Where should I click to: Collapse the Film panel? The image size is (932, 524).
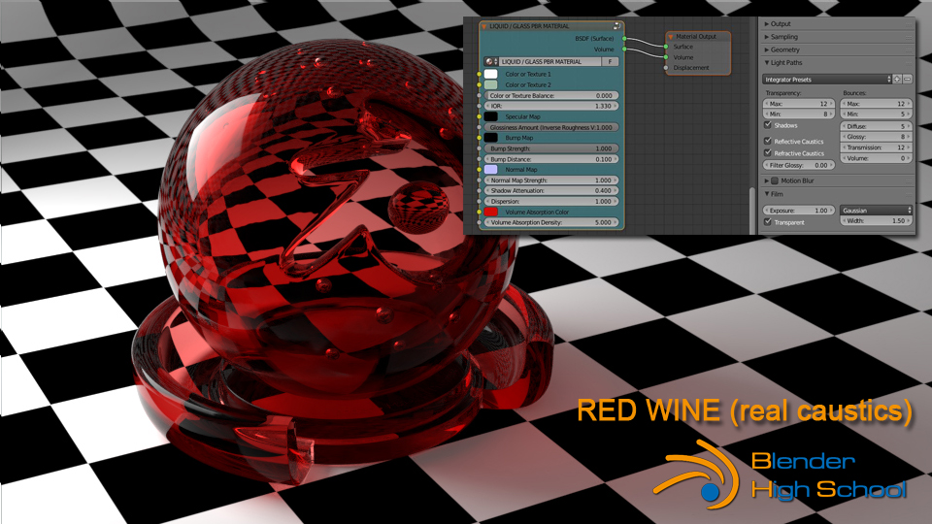767,194
